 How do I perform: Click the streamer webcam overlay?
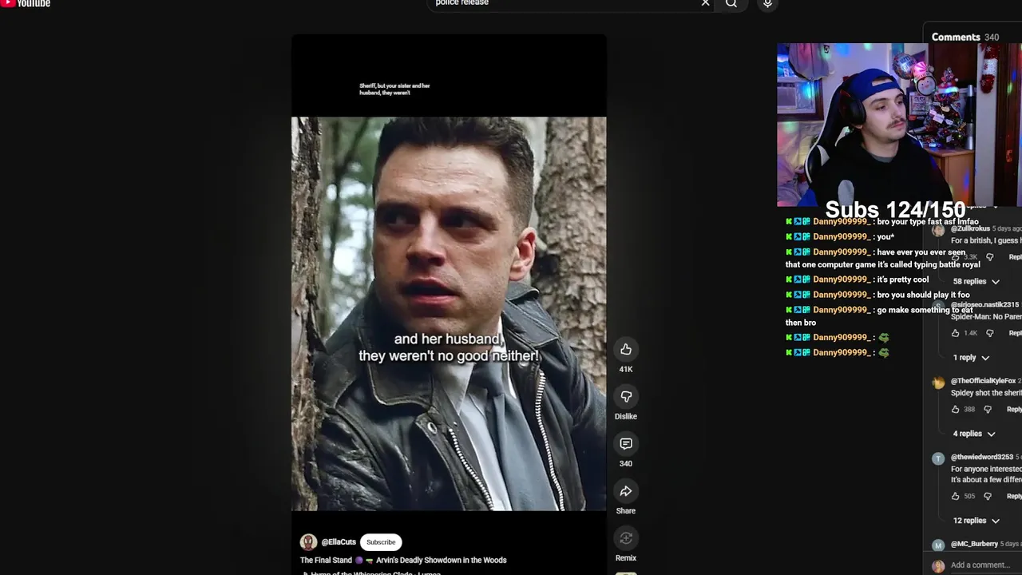pyautogui.click(x=899, y=125)
